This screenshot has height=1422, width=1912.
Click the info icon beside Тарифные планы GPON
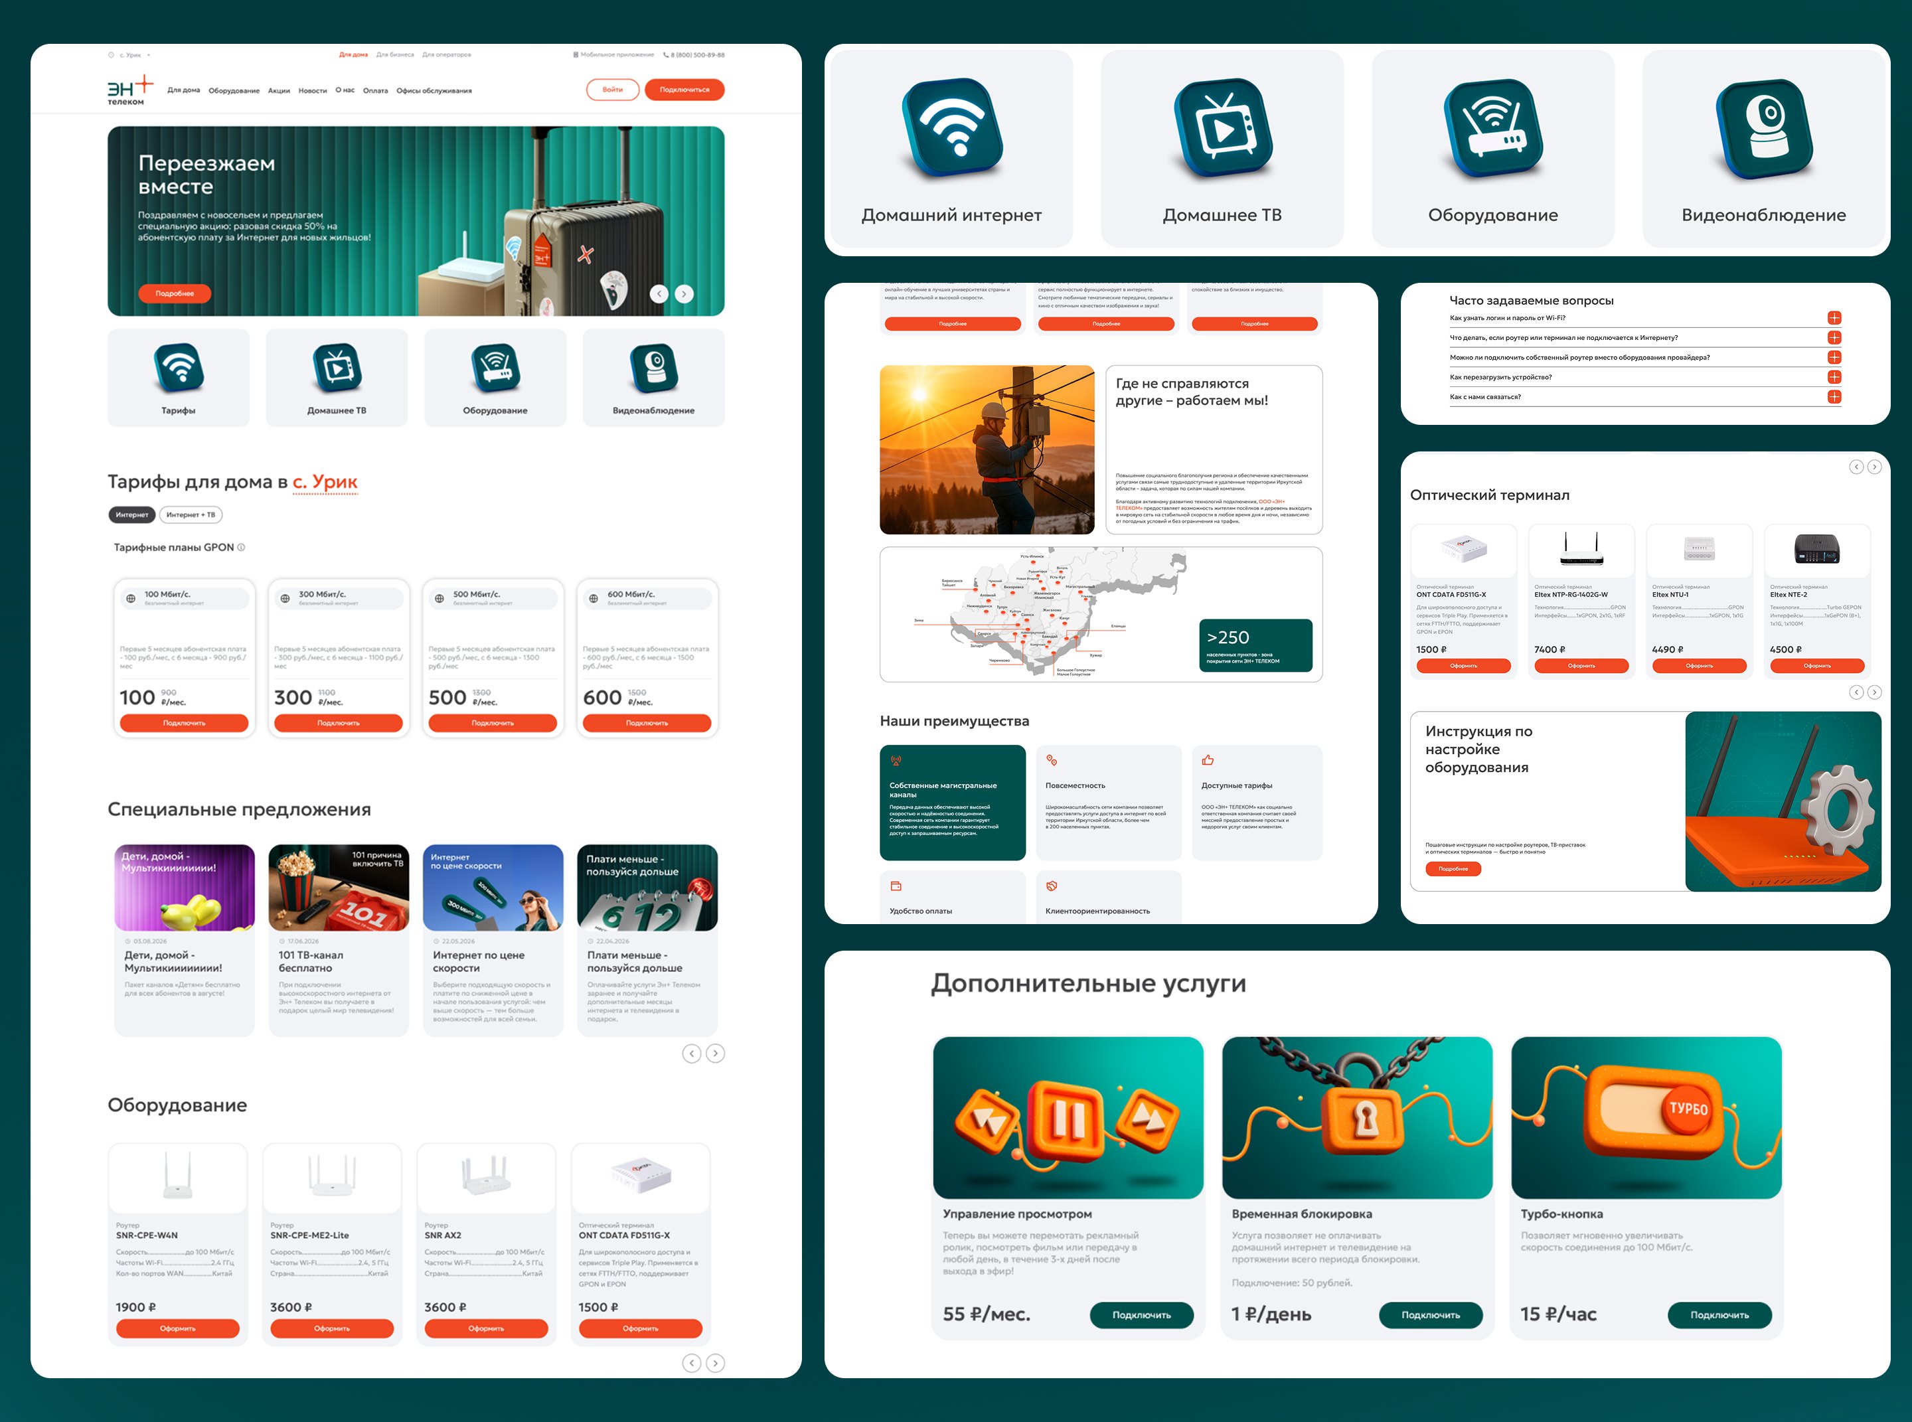(x=241, y=548)
